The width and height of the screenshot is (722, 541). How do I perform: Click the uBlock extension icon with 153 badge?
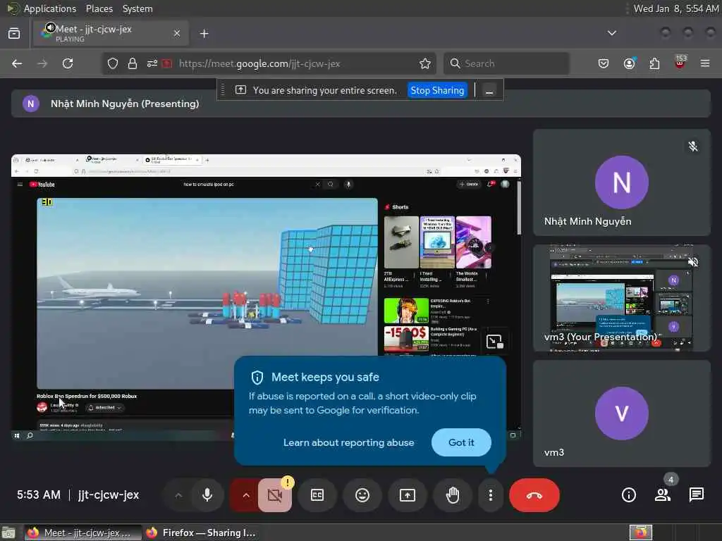click(680, 63)
